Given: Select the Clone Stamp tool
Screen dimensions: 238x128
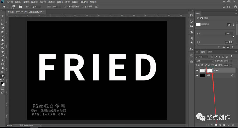Looking at the screenshot, I should tap(3, 40).
